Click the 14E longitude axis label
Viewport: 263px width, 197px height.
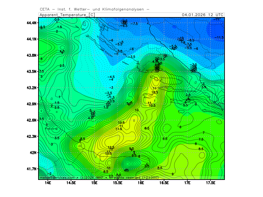[x=48, y=183]
